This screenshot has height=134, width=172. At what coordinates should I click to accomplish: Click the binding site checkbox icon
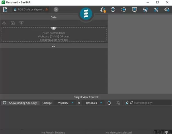[x=5, y=103]
